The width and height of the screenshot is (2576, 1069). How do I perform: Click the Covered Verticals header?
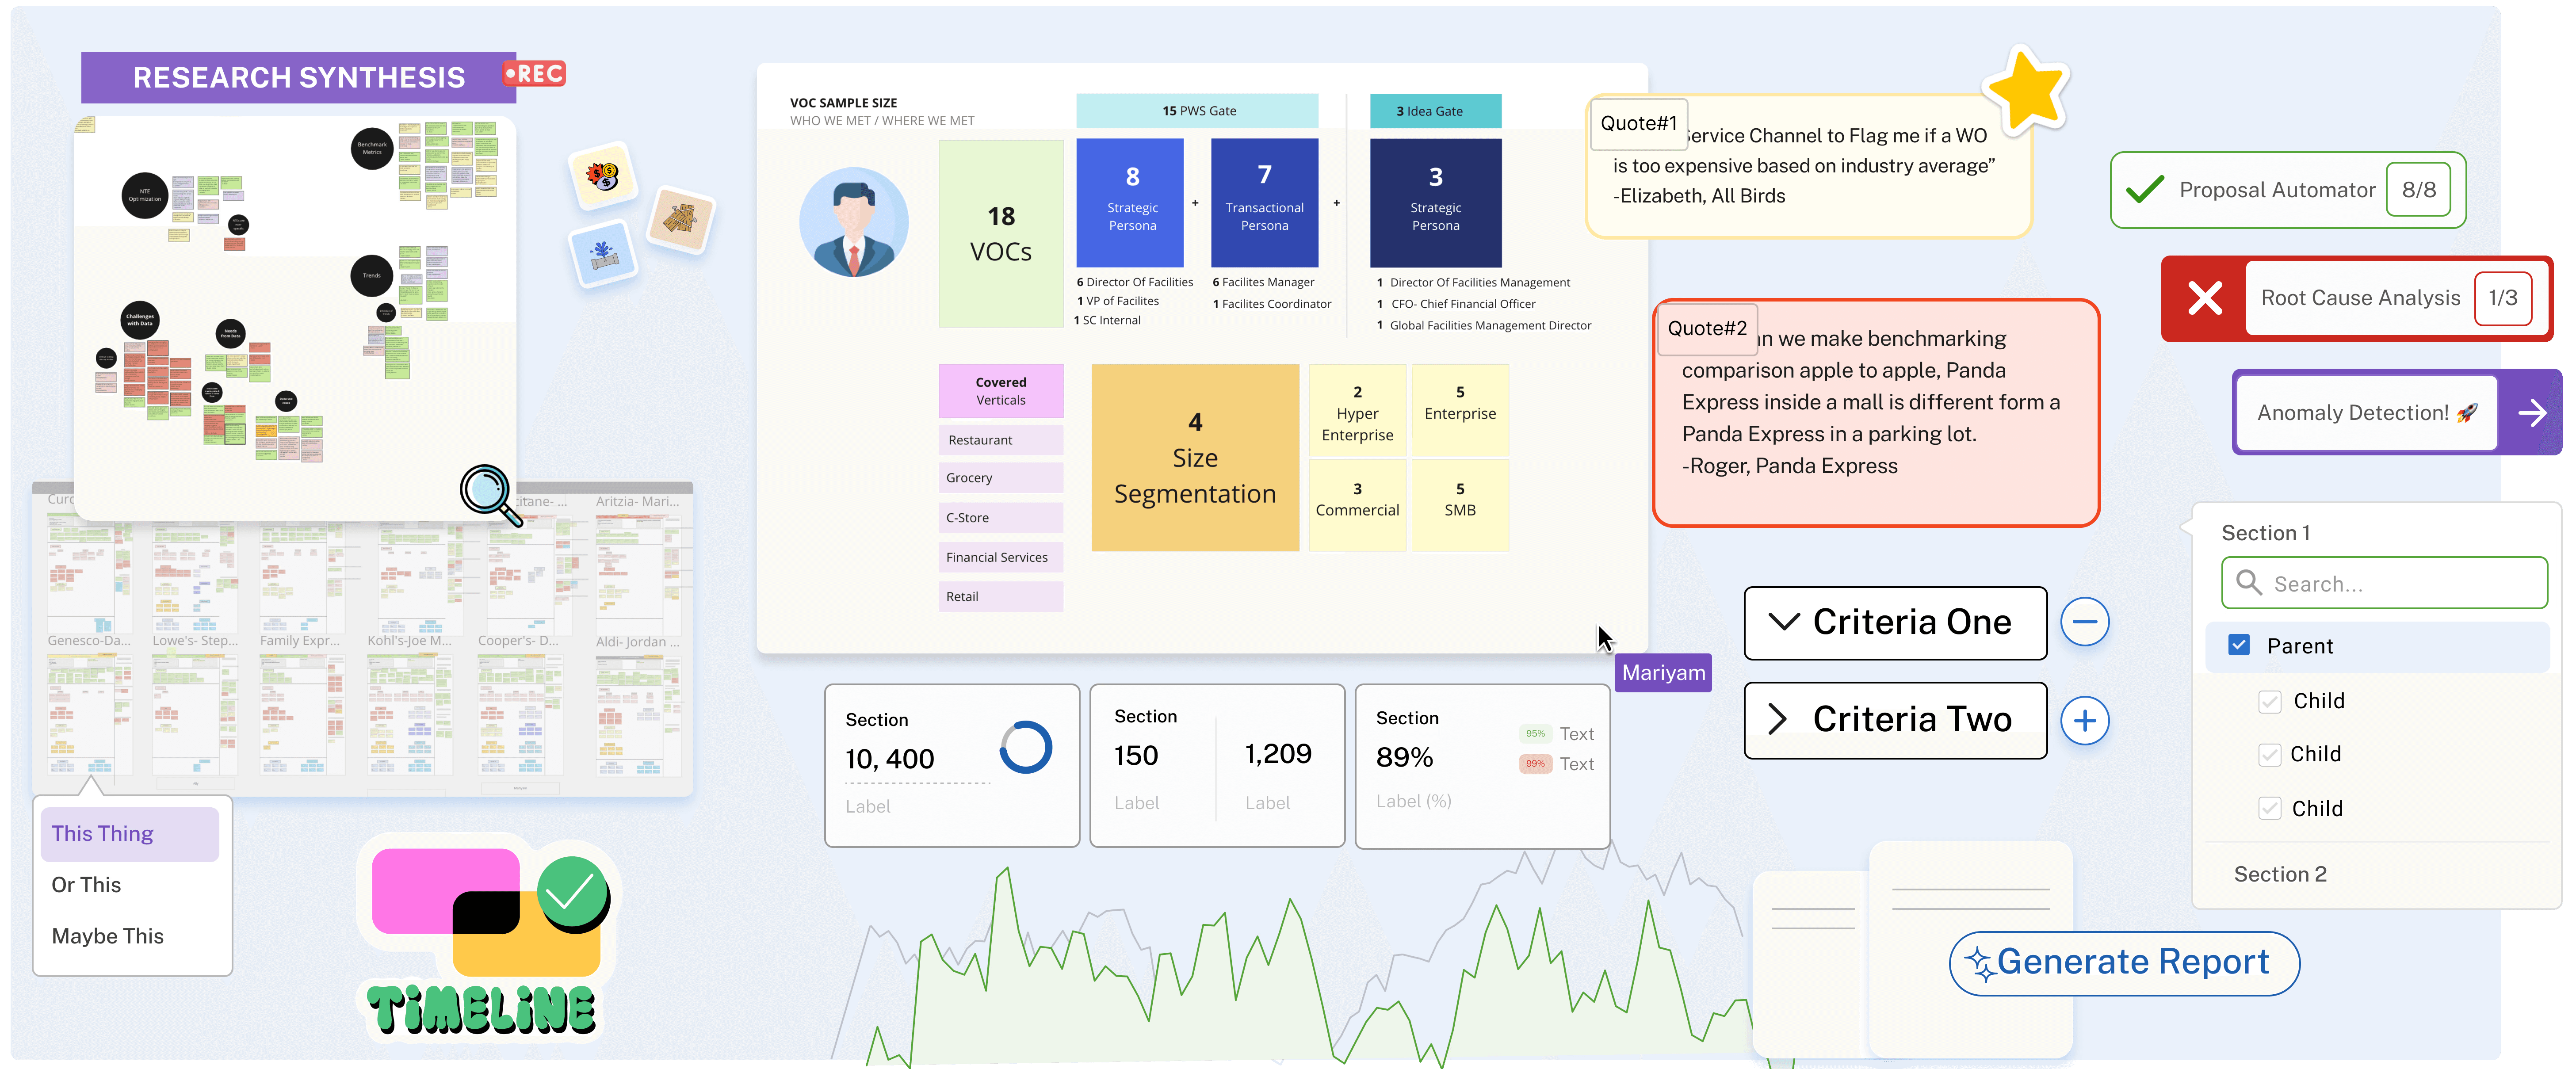point(1000,391)
